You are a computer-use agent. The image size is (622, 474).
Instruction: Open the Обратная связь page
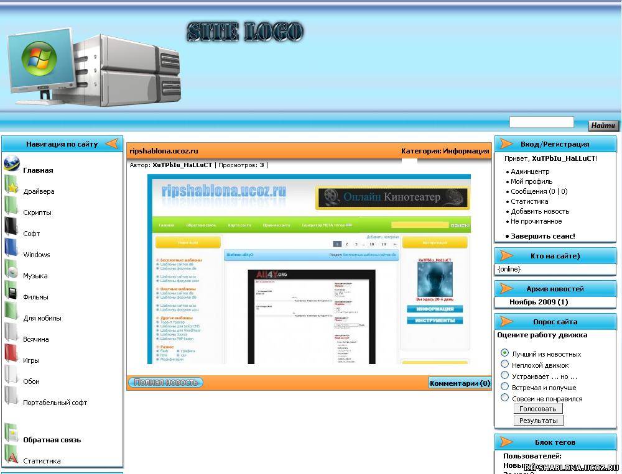(x=52, y=440)
